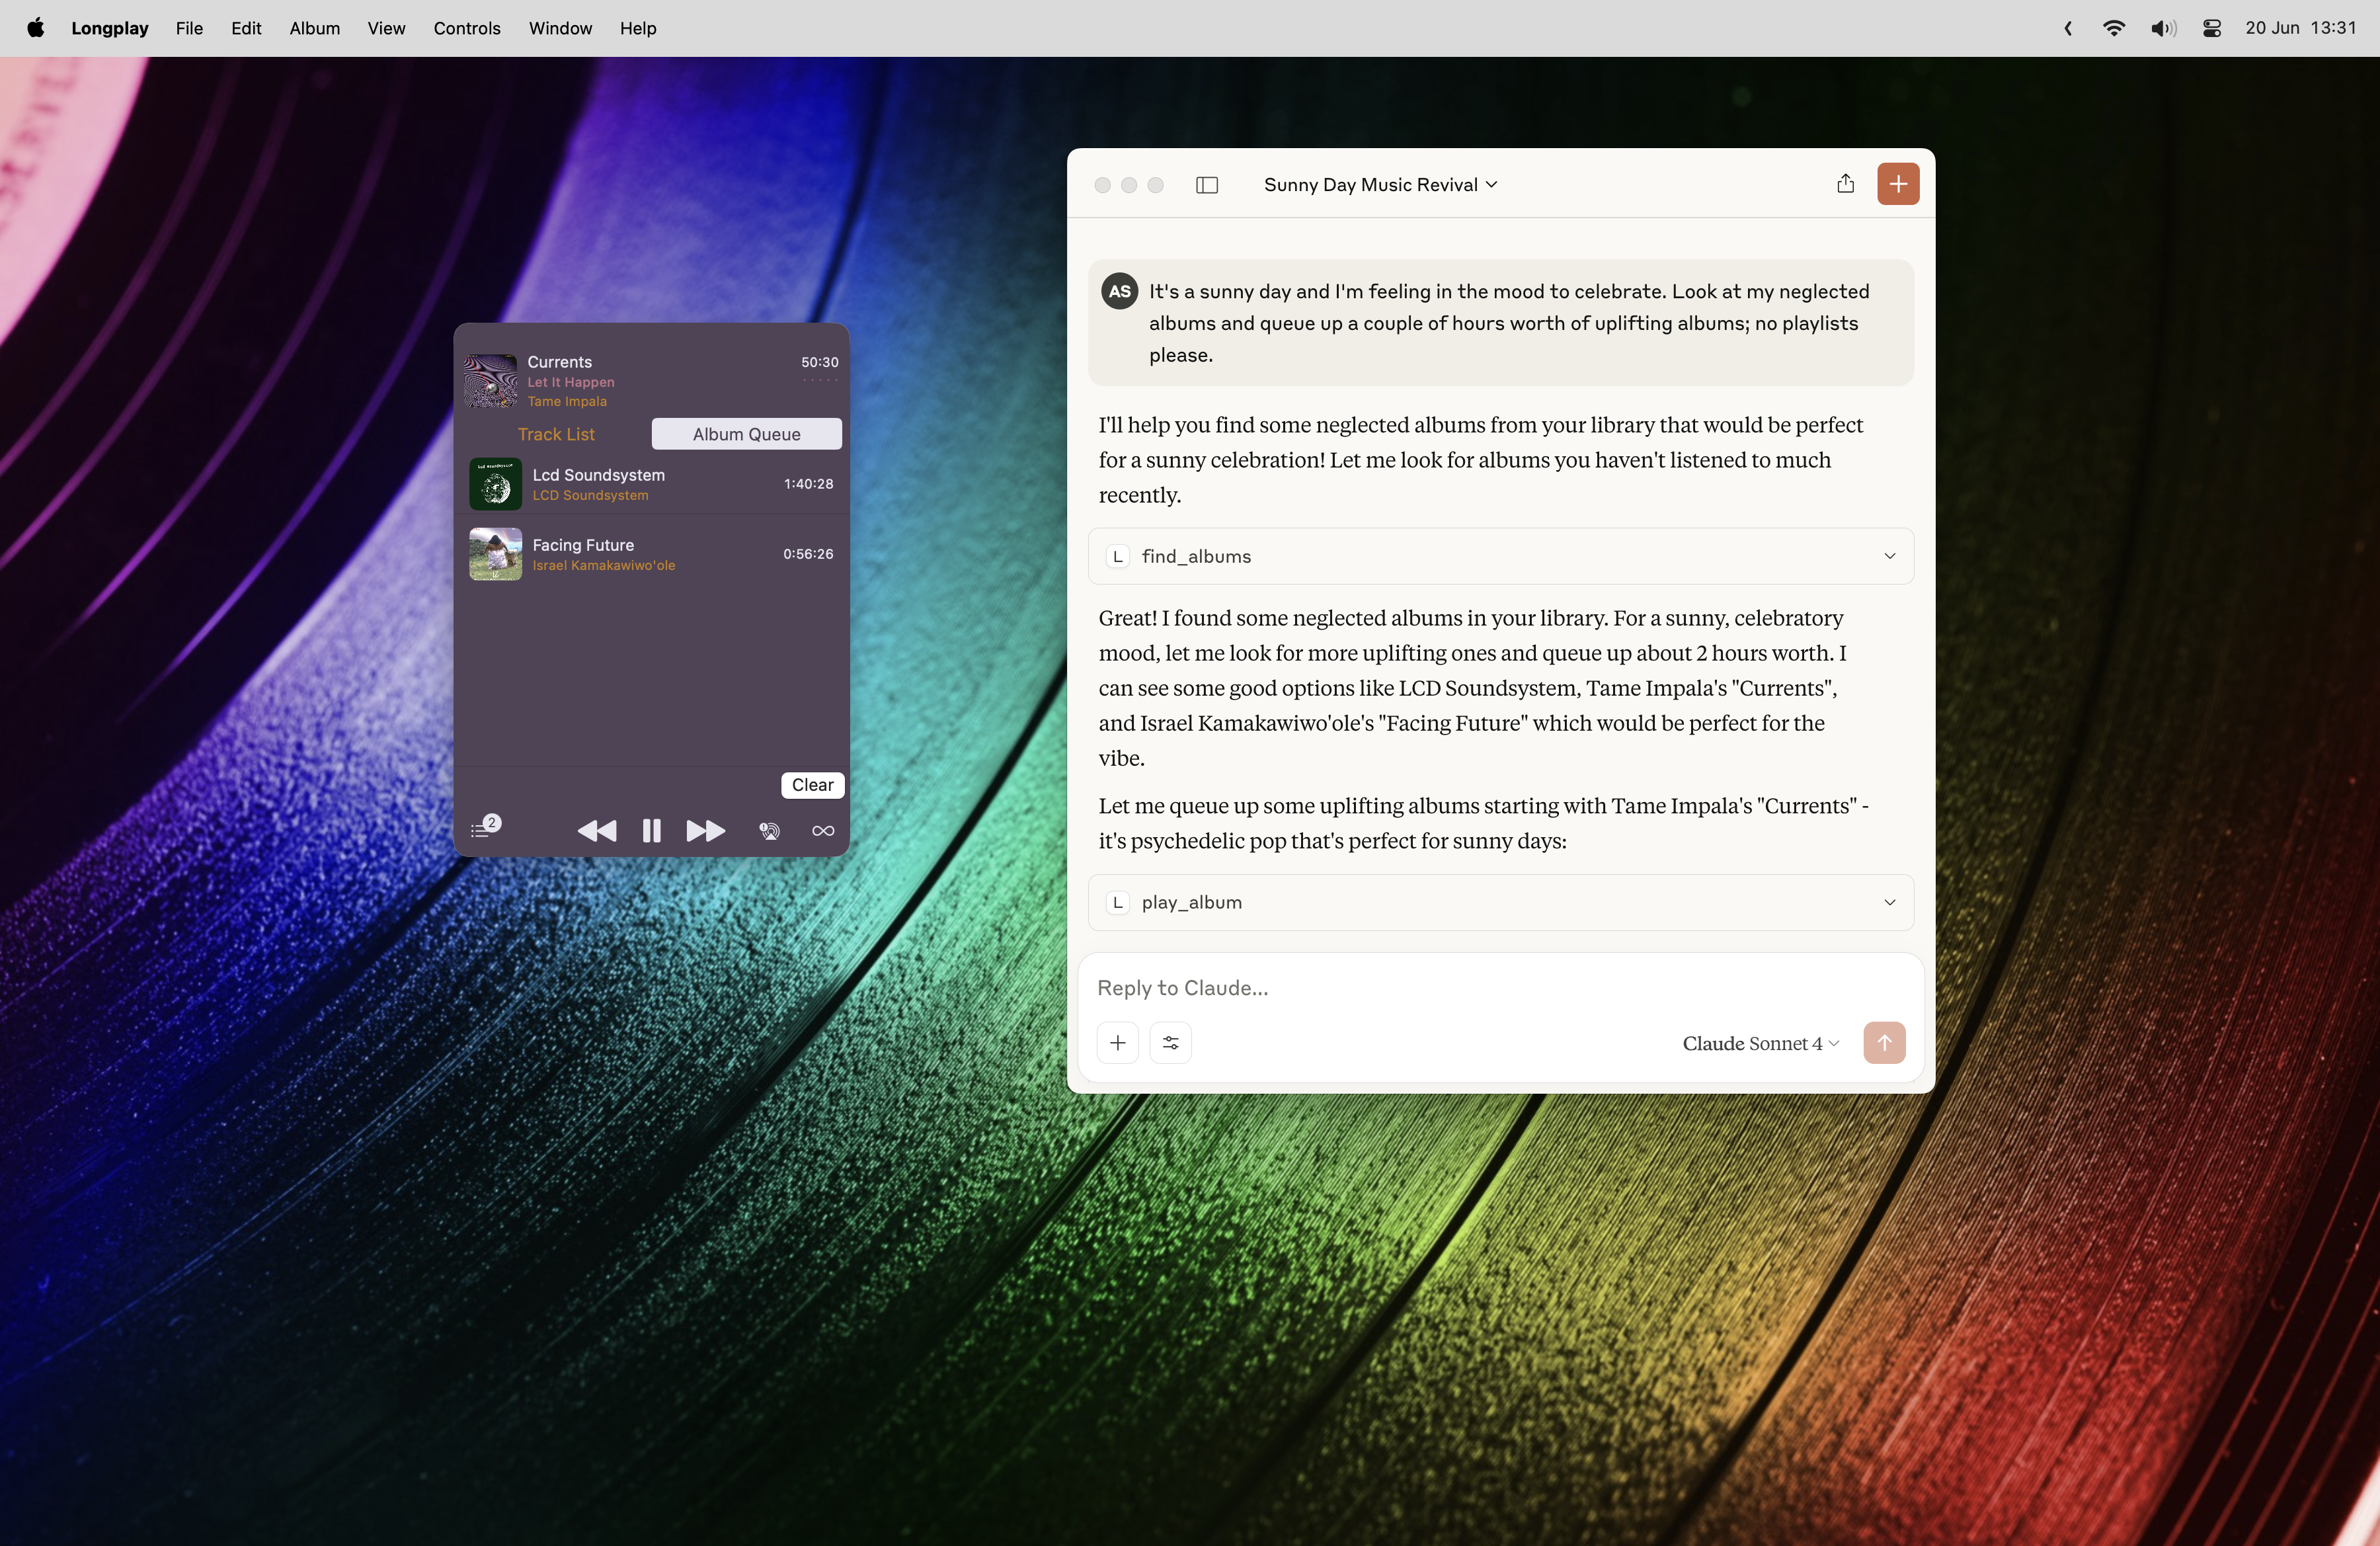Image resolution: width=2380 pixels, height=1546 pixels.
Task: Start a new chat with plus button
Action: coord(1898,184)
